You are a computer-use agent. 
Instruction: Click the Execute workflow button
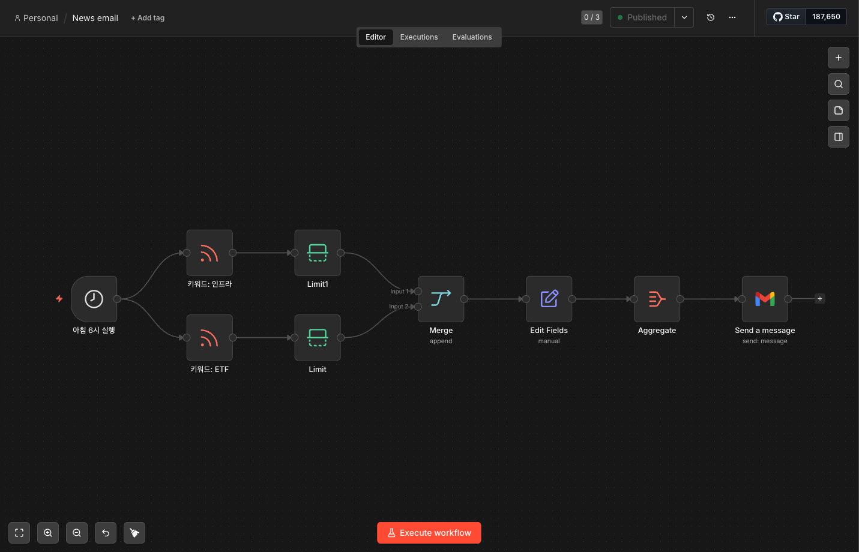(x=429, y=533)
